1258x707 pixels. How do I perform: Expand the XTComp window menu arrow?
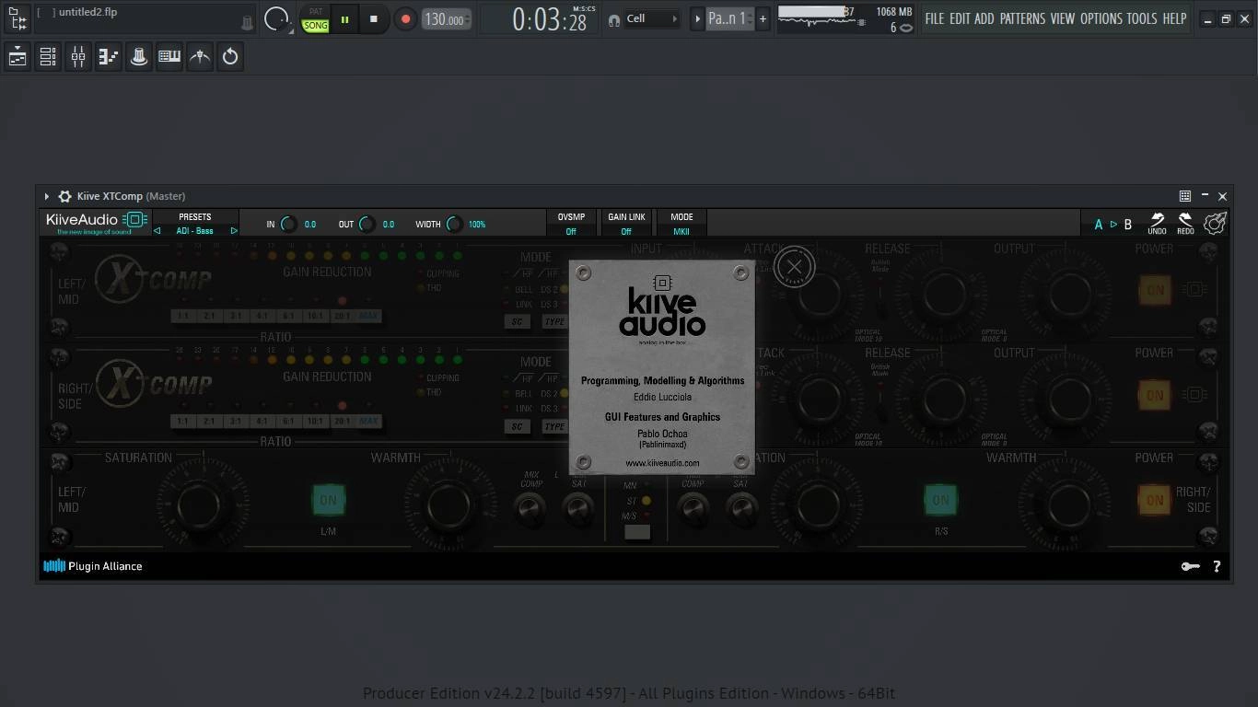point(46,196)
